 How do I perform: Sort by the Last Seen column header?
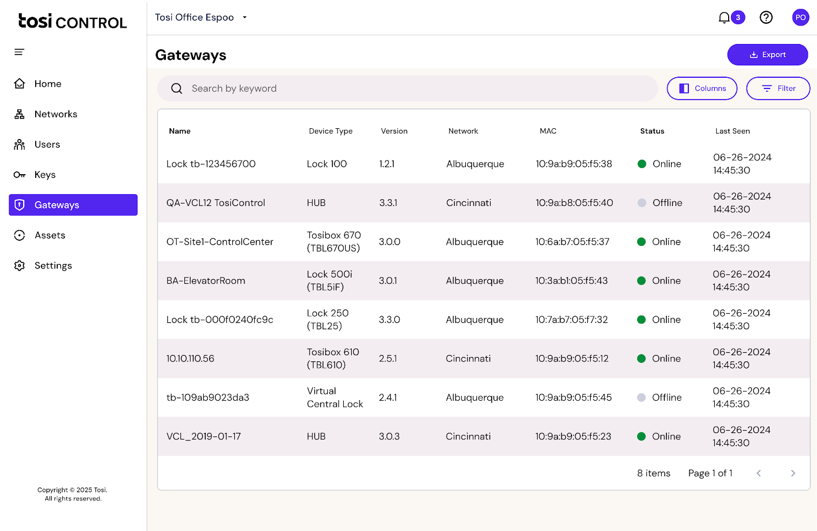click(732, 131)
